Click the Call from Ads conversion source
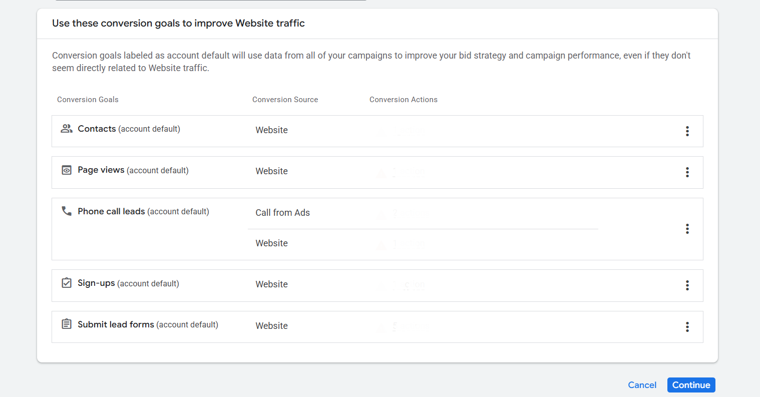 [x=282, y=213]
